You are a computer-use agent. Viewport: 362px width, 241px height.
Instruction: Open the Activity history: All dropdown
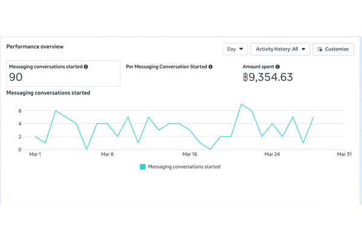(x=280, y=49)
